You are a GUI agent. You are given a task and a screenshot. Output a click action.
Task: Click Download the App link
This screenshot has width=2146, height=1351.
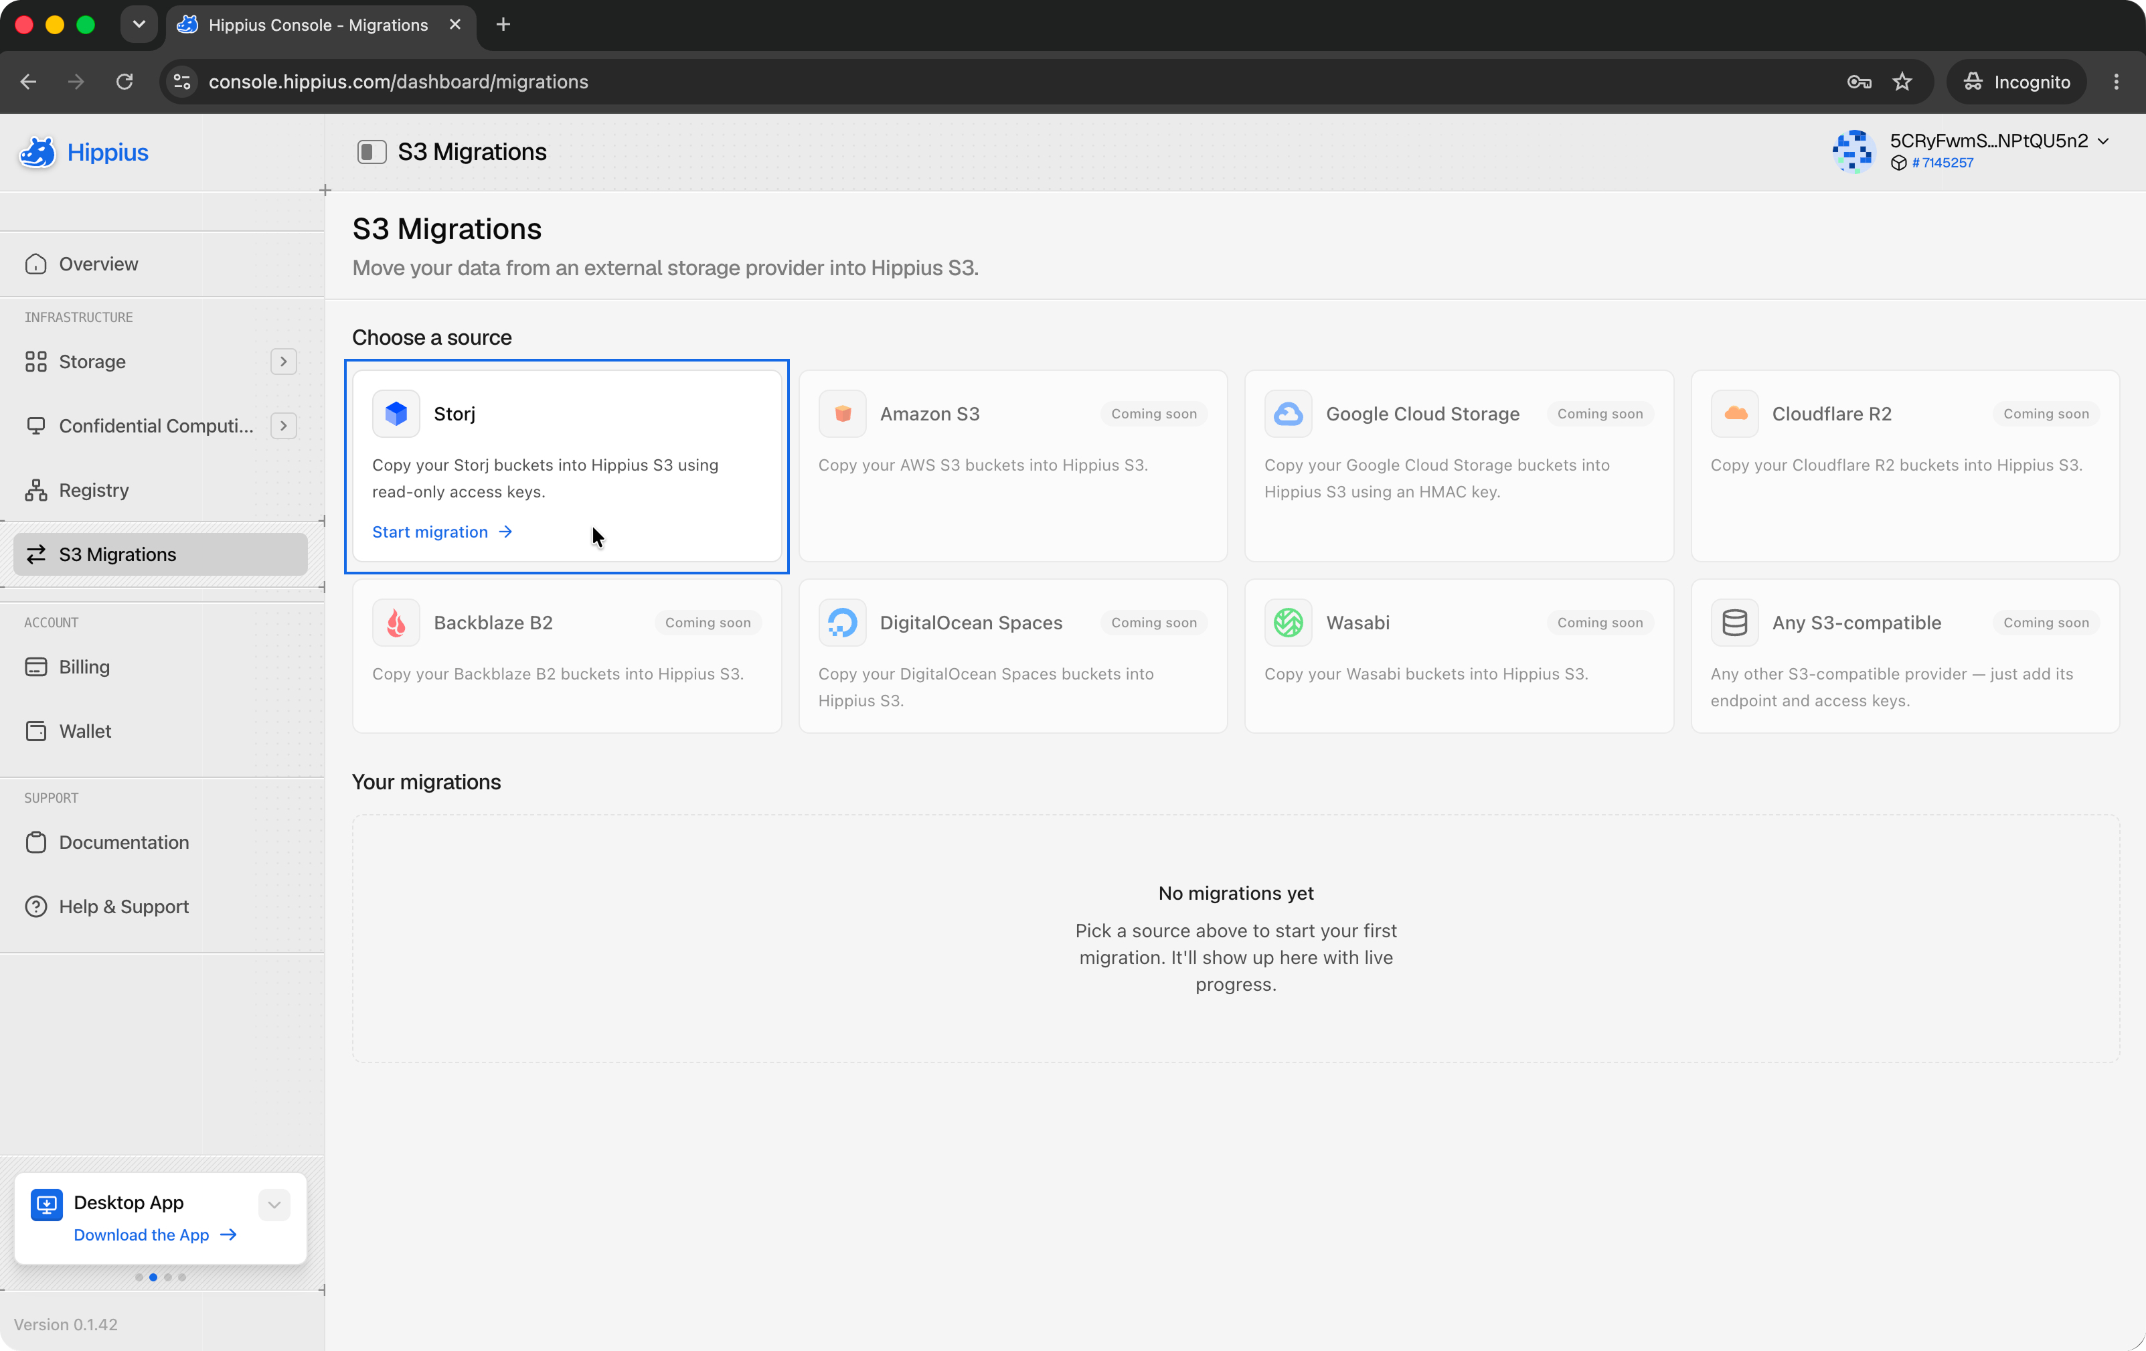155,1235
